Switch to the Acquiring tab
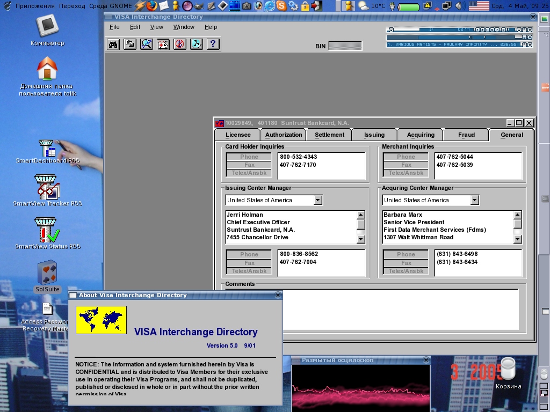 point(421,135)
